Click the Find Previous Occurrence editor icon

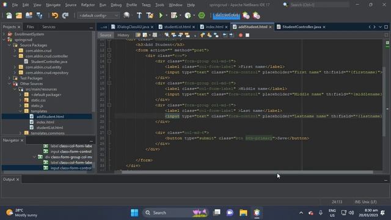pos(174,35)
